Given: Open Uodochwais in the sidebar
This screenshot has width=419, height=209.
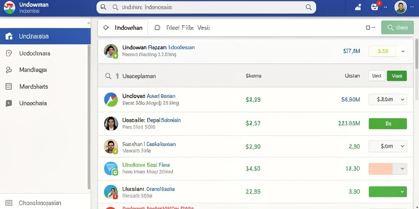Looking at the screenshot, I should [35, 53].
